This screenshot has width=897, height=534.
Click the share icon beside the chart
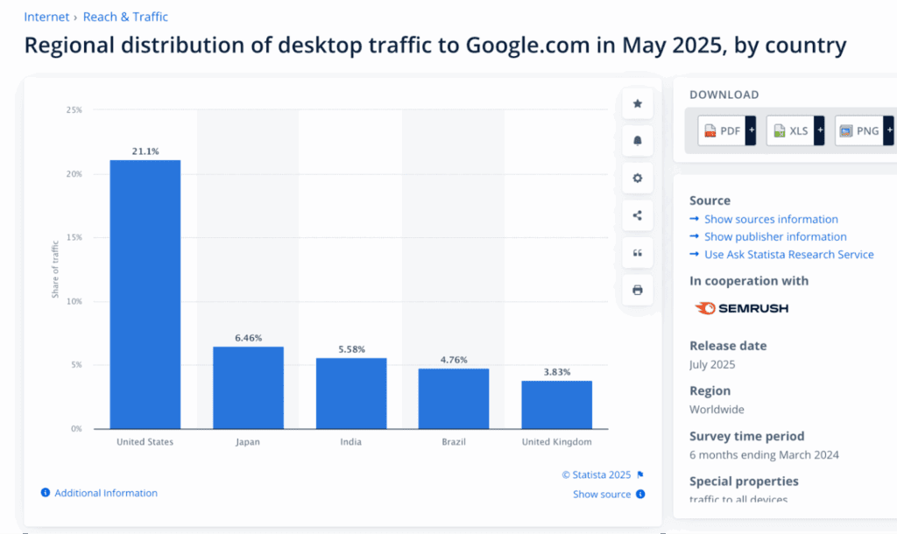click(637, 214)
